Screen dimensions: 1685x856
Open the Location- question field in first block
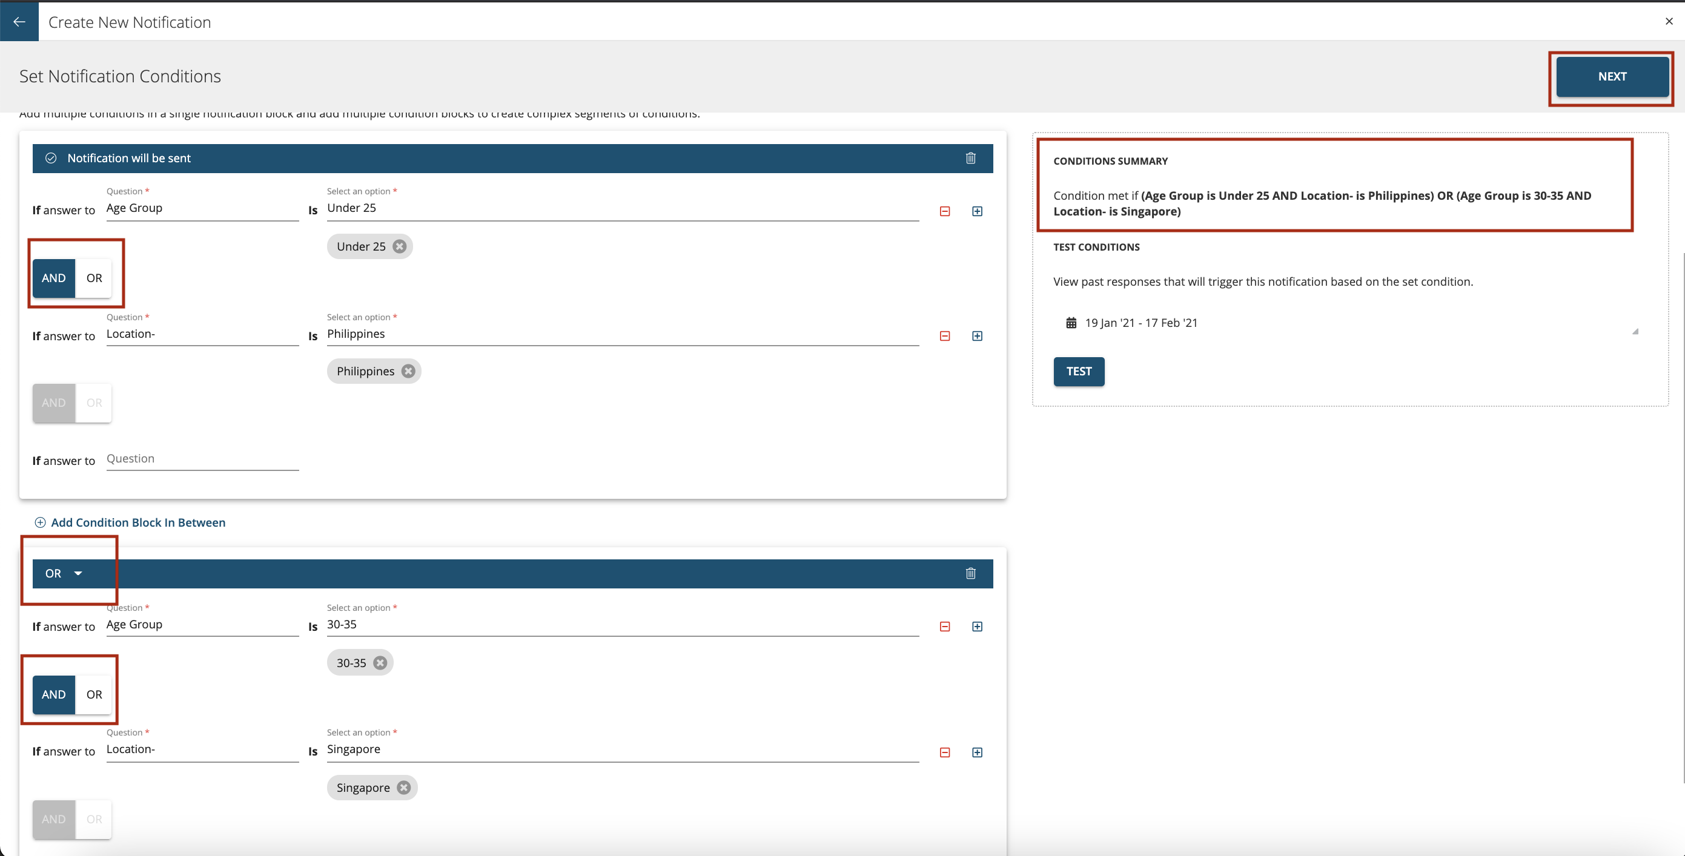tap(202, 334)
